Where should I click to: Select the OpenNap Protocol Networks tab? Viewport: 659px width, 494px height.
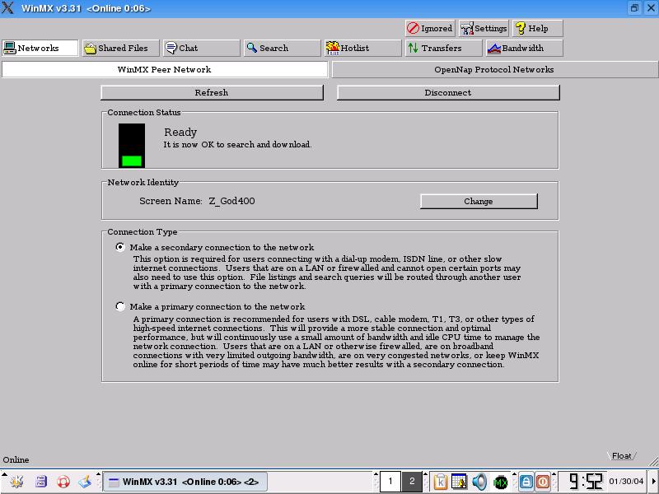[494, 69]
